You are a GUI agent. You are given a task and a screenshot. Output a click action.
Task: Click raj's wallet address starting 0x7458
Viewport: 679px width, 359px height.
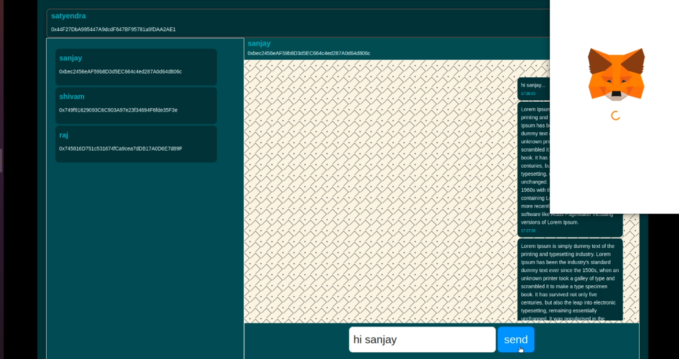coord(120,149)
